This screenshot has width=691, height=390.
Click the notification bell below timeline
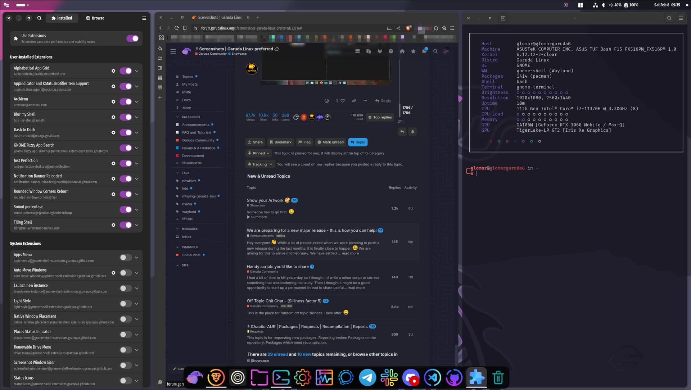[412, 132]
